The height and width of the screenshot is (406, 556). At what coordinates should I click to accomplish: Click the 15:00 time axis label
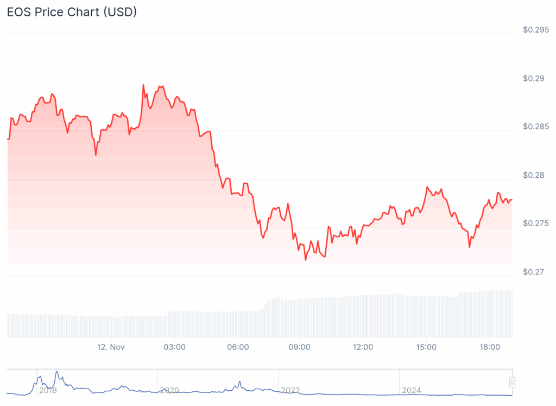tap(426, 347)
